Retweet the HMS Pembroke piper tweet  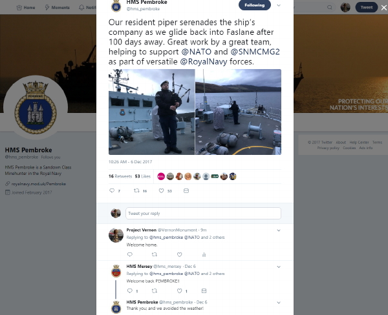point(136,190)
